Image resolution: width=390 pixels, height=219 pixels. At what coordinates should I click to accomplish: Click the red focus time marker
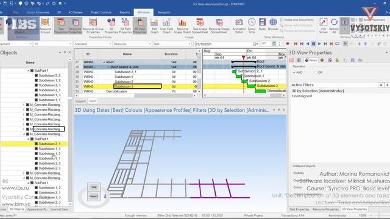tap(244, 58)
